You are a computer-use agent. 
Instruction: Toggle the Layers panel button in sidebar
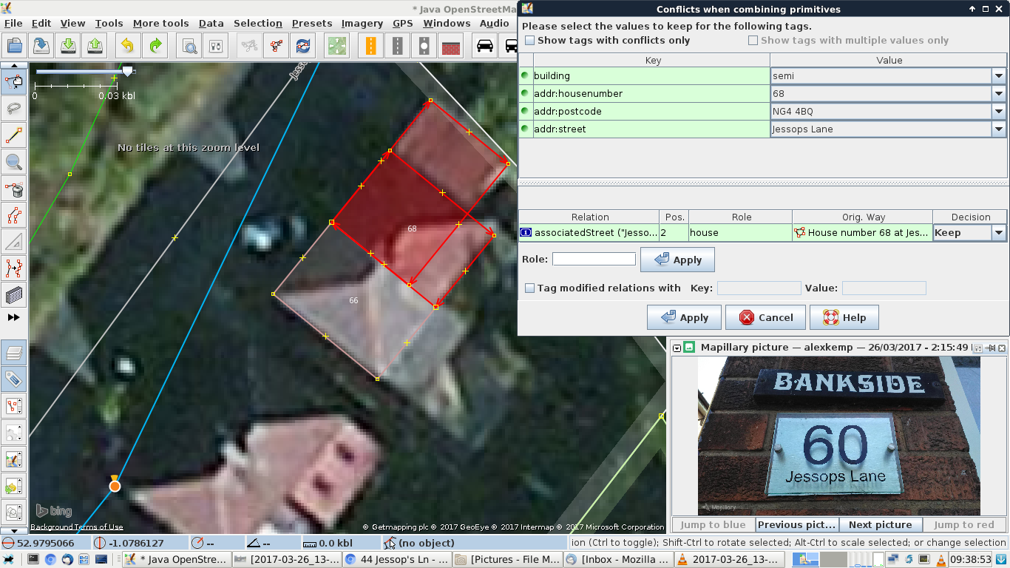(14, 353)
